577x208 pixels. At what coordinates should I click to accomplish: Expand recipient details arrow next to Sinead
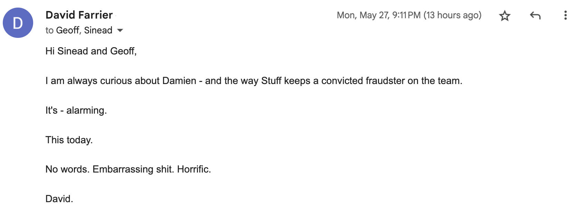point(120,30)
